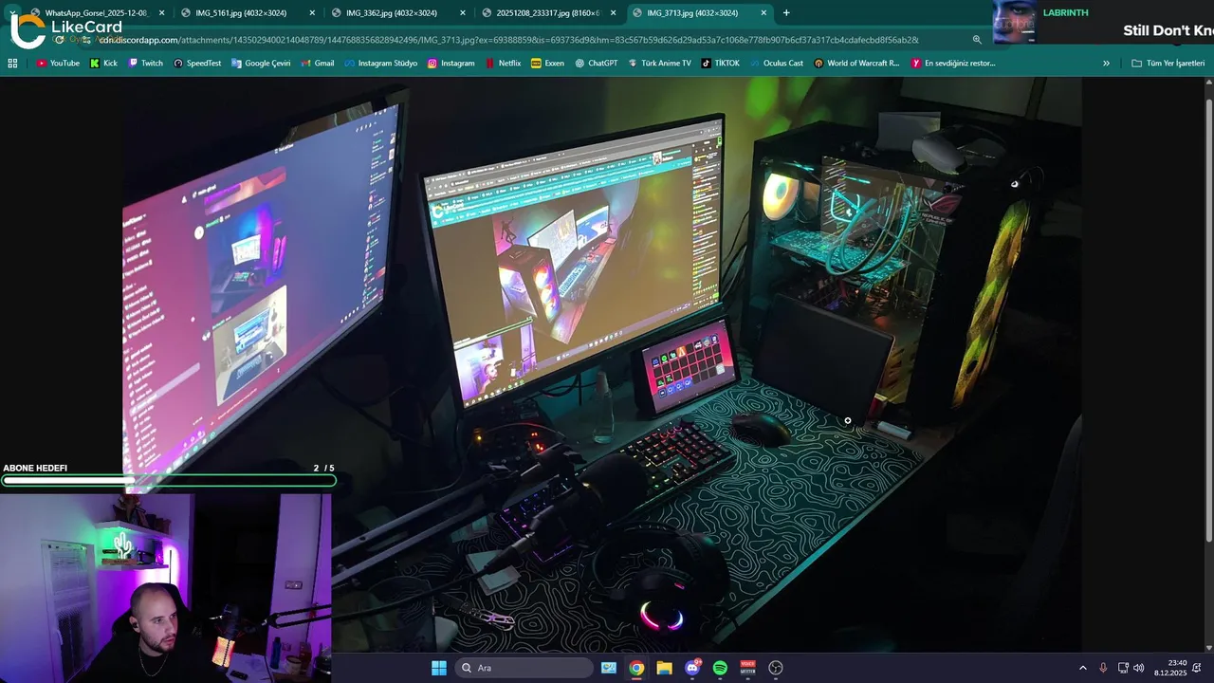1214x683 pixels.
Task: Open the ChatGPT bookmark
Action: [596, 63]
